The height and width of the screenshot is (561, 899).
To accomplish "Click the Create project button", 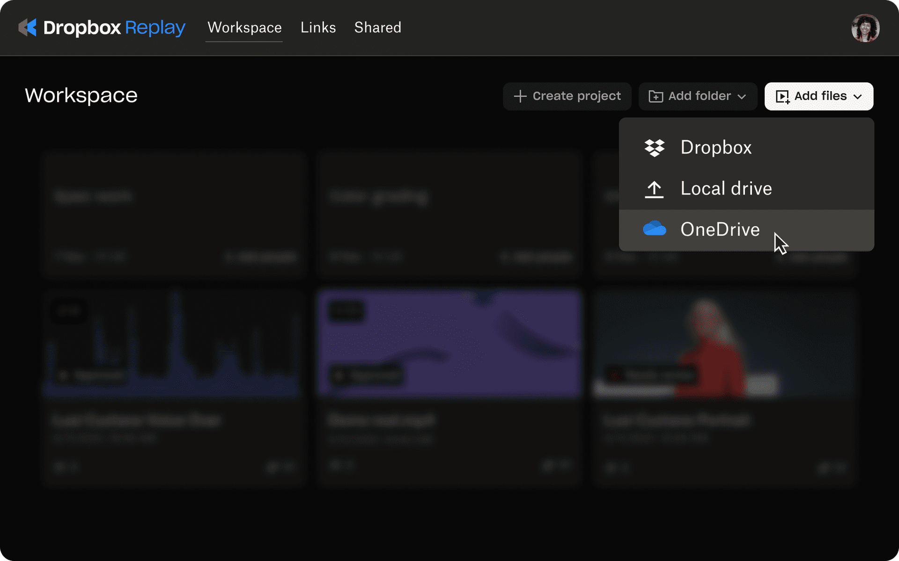I will pyautogui.click(x=567, y=96).
